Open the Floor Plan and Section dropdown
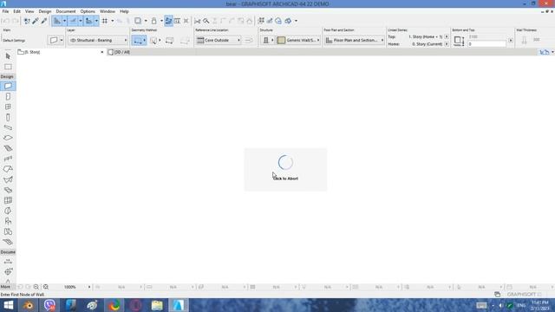 pyautogui.click(x=355, y=41)
